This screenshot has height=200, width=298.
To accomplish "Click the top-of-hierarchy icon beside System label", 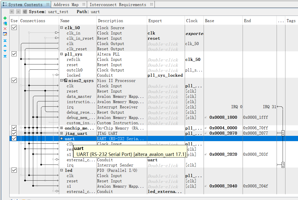I will tap(12, 12).
